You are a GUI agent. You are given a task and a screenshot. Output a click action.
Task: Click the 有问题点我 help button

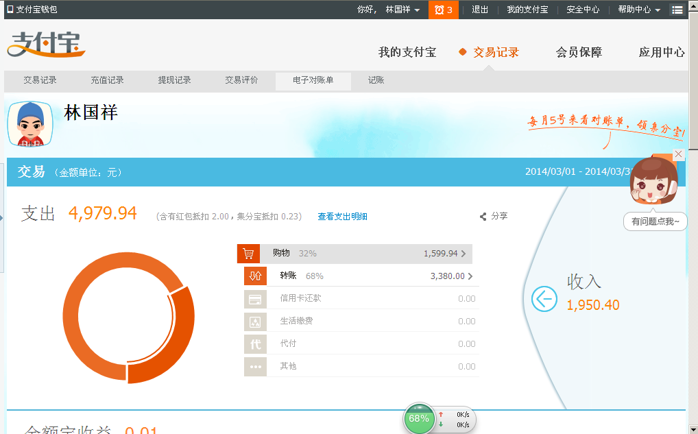click(x=655, y=221)
